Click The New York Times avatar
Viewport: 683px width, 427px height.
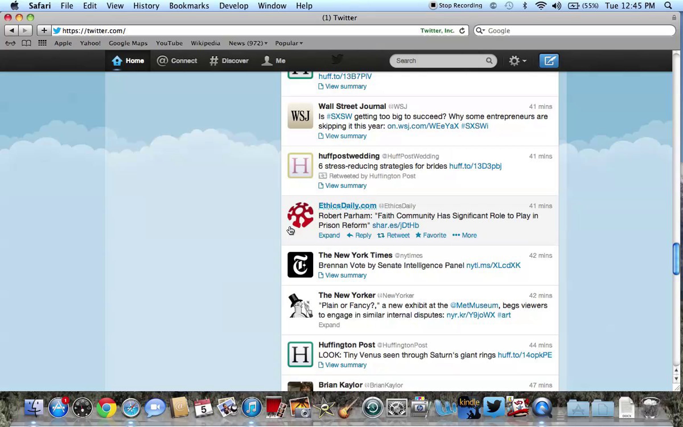(x=300, y=265)
